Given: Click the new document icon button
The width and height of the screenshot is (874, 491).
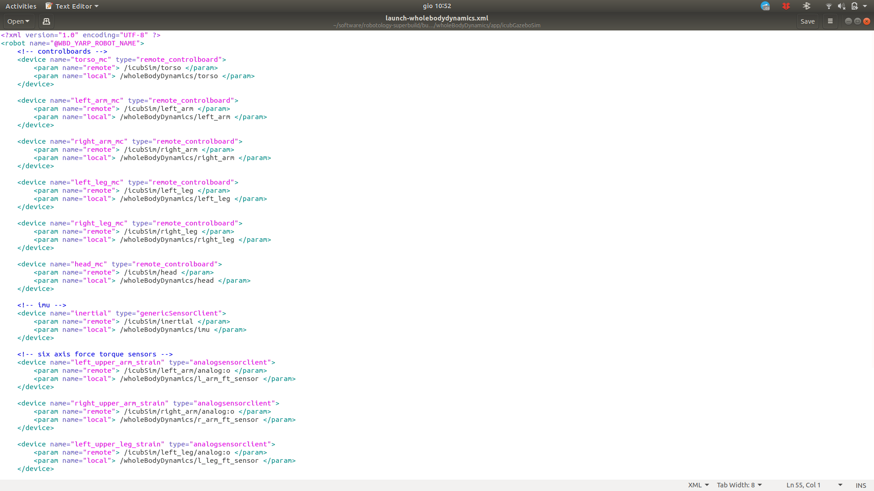Looking at the screenshot, I should [x=46, y=21].
